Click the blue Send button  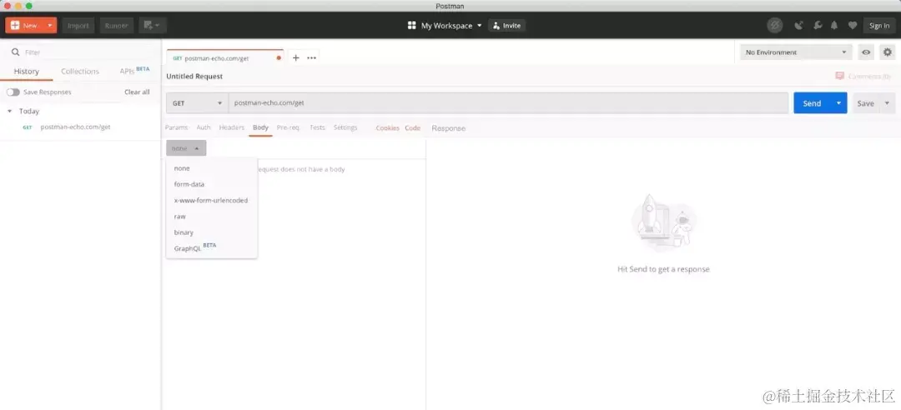pyautogui.click(x=812, y=103)
